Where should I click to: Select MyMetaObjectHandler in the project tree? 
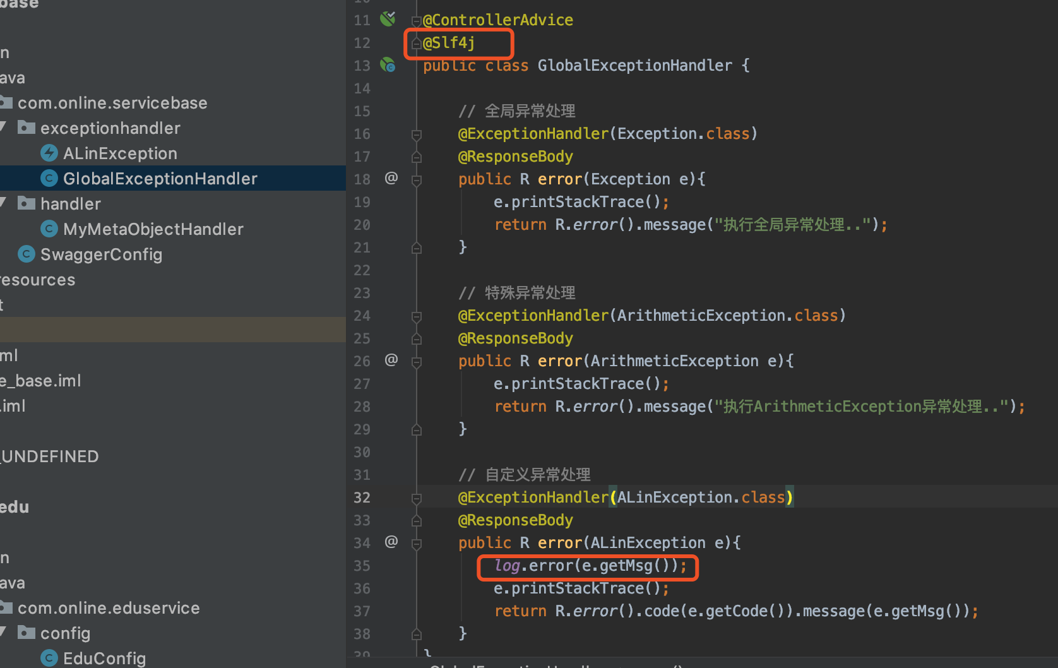click(153, 229)
